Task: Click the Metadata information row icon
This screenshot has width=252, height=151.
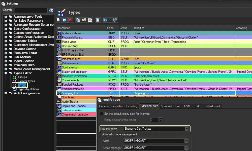Action: pos(59,76)
